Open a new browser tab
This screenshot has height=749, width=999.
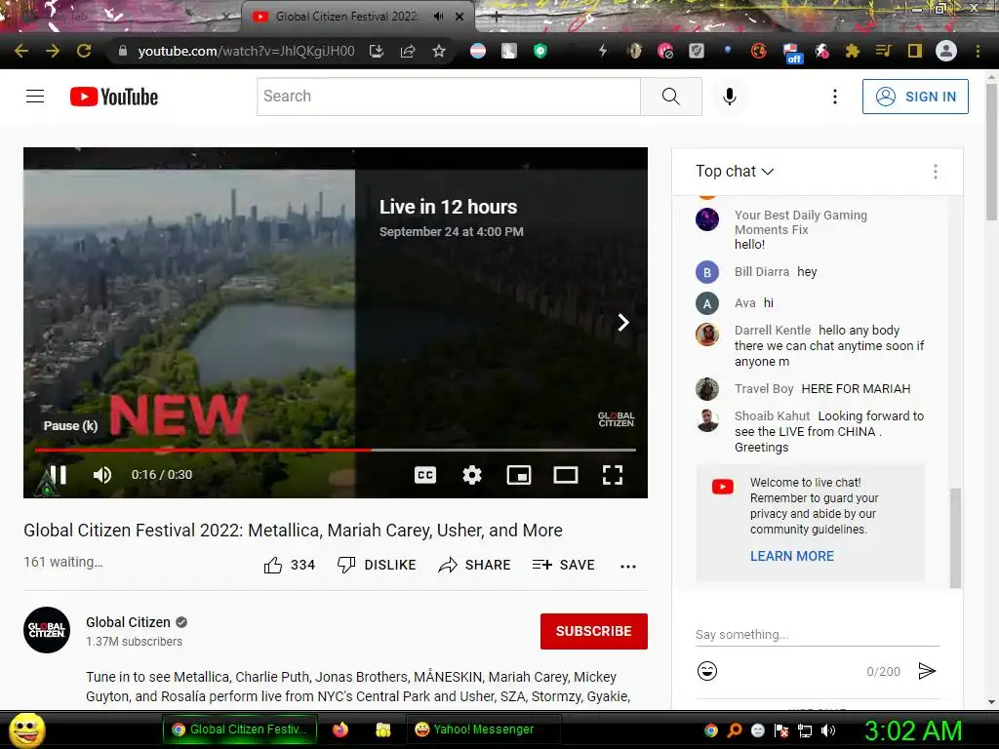(x=497, y=17)
